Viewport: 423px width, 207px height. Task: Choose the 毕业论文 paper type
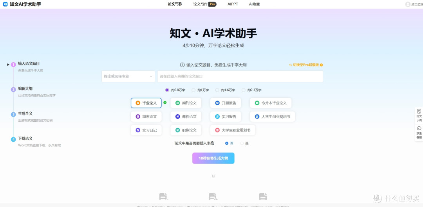[146, 103]
